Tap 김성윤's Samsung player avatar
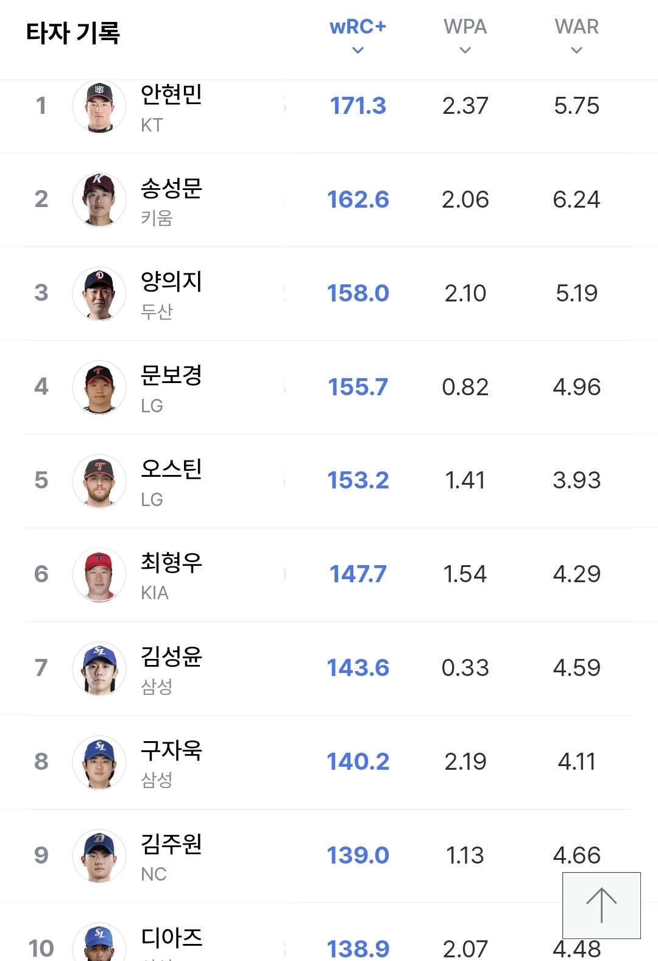This screenshot has width=658, height=961. (x=99, y=668)
